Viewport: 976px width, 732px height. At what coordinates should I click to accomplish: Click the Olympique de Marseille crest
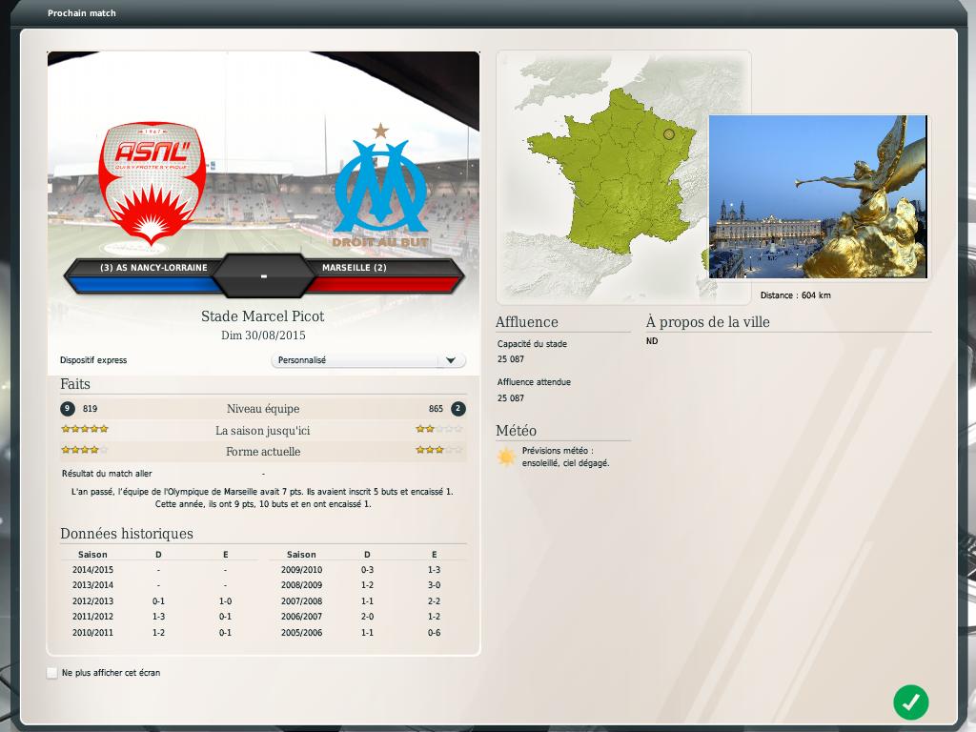tap(380, 187)
